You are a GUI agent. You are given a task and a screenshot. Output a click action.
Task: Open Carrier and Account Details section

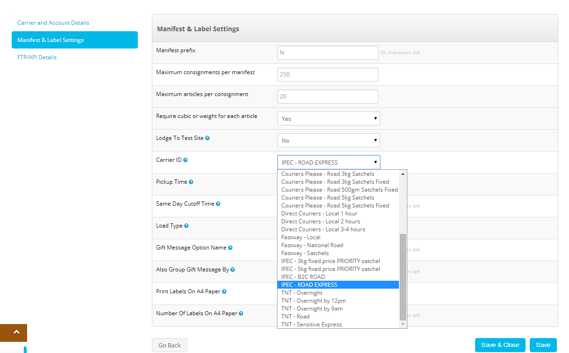tap(53, 23)
